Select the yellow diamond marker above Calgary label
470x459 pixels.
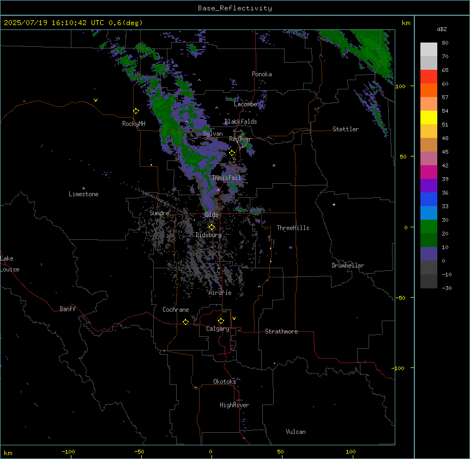(x=221, y=321)
